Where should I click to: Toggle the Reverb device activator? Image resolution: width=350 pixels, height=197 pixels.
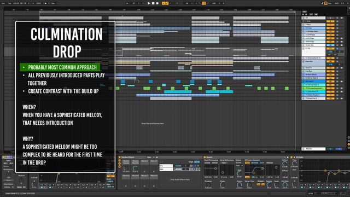click(205, 157)
